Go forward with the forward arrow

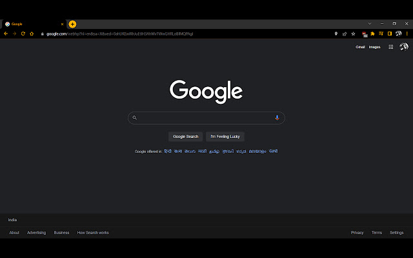click(14, 34)
